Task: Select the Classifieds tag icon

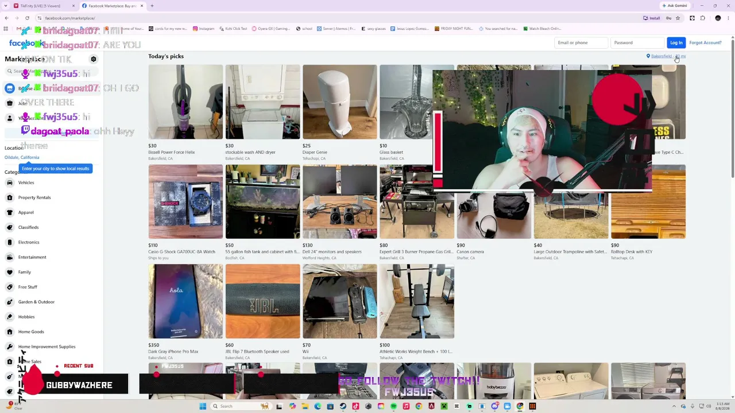Action: (10, 227)
